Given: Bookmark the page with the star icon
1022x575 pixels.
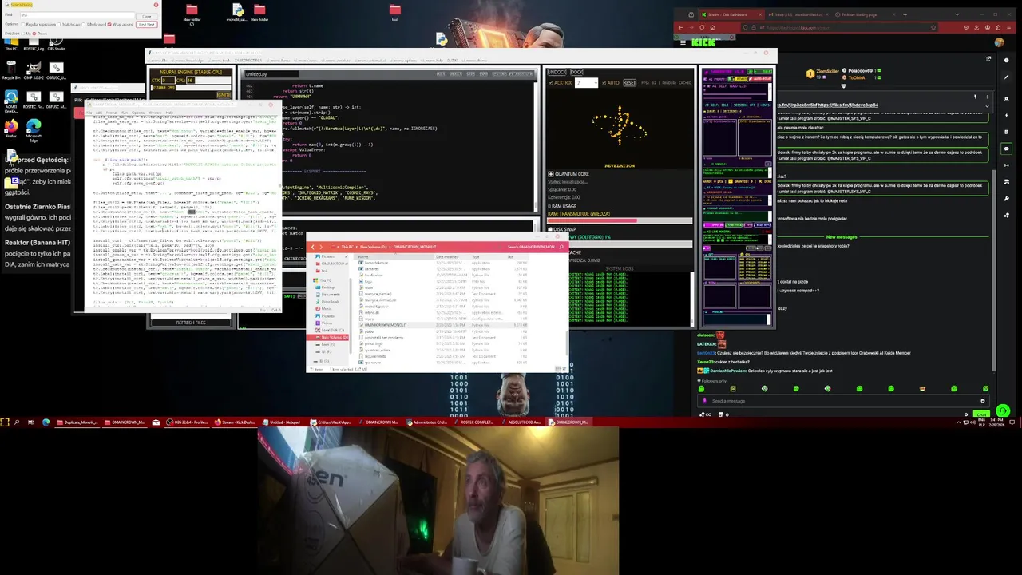Looking at the screenshot, I should coord(933,27).
